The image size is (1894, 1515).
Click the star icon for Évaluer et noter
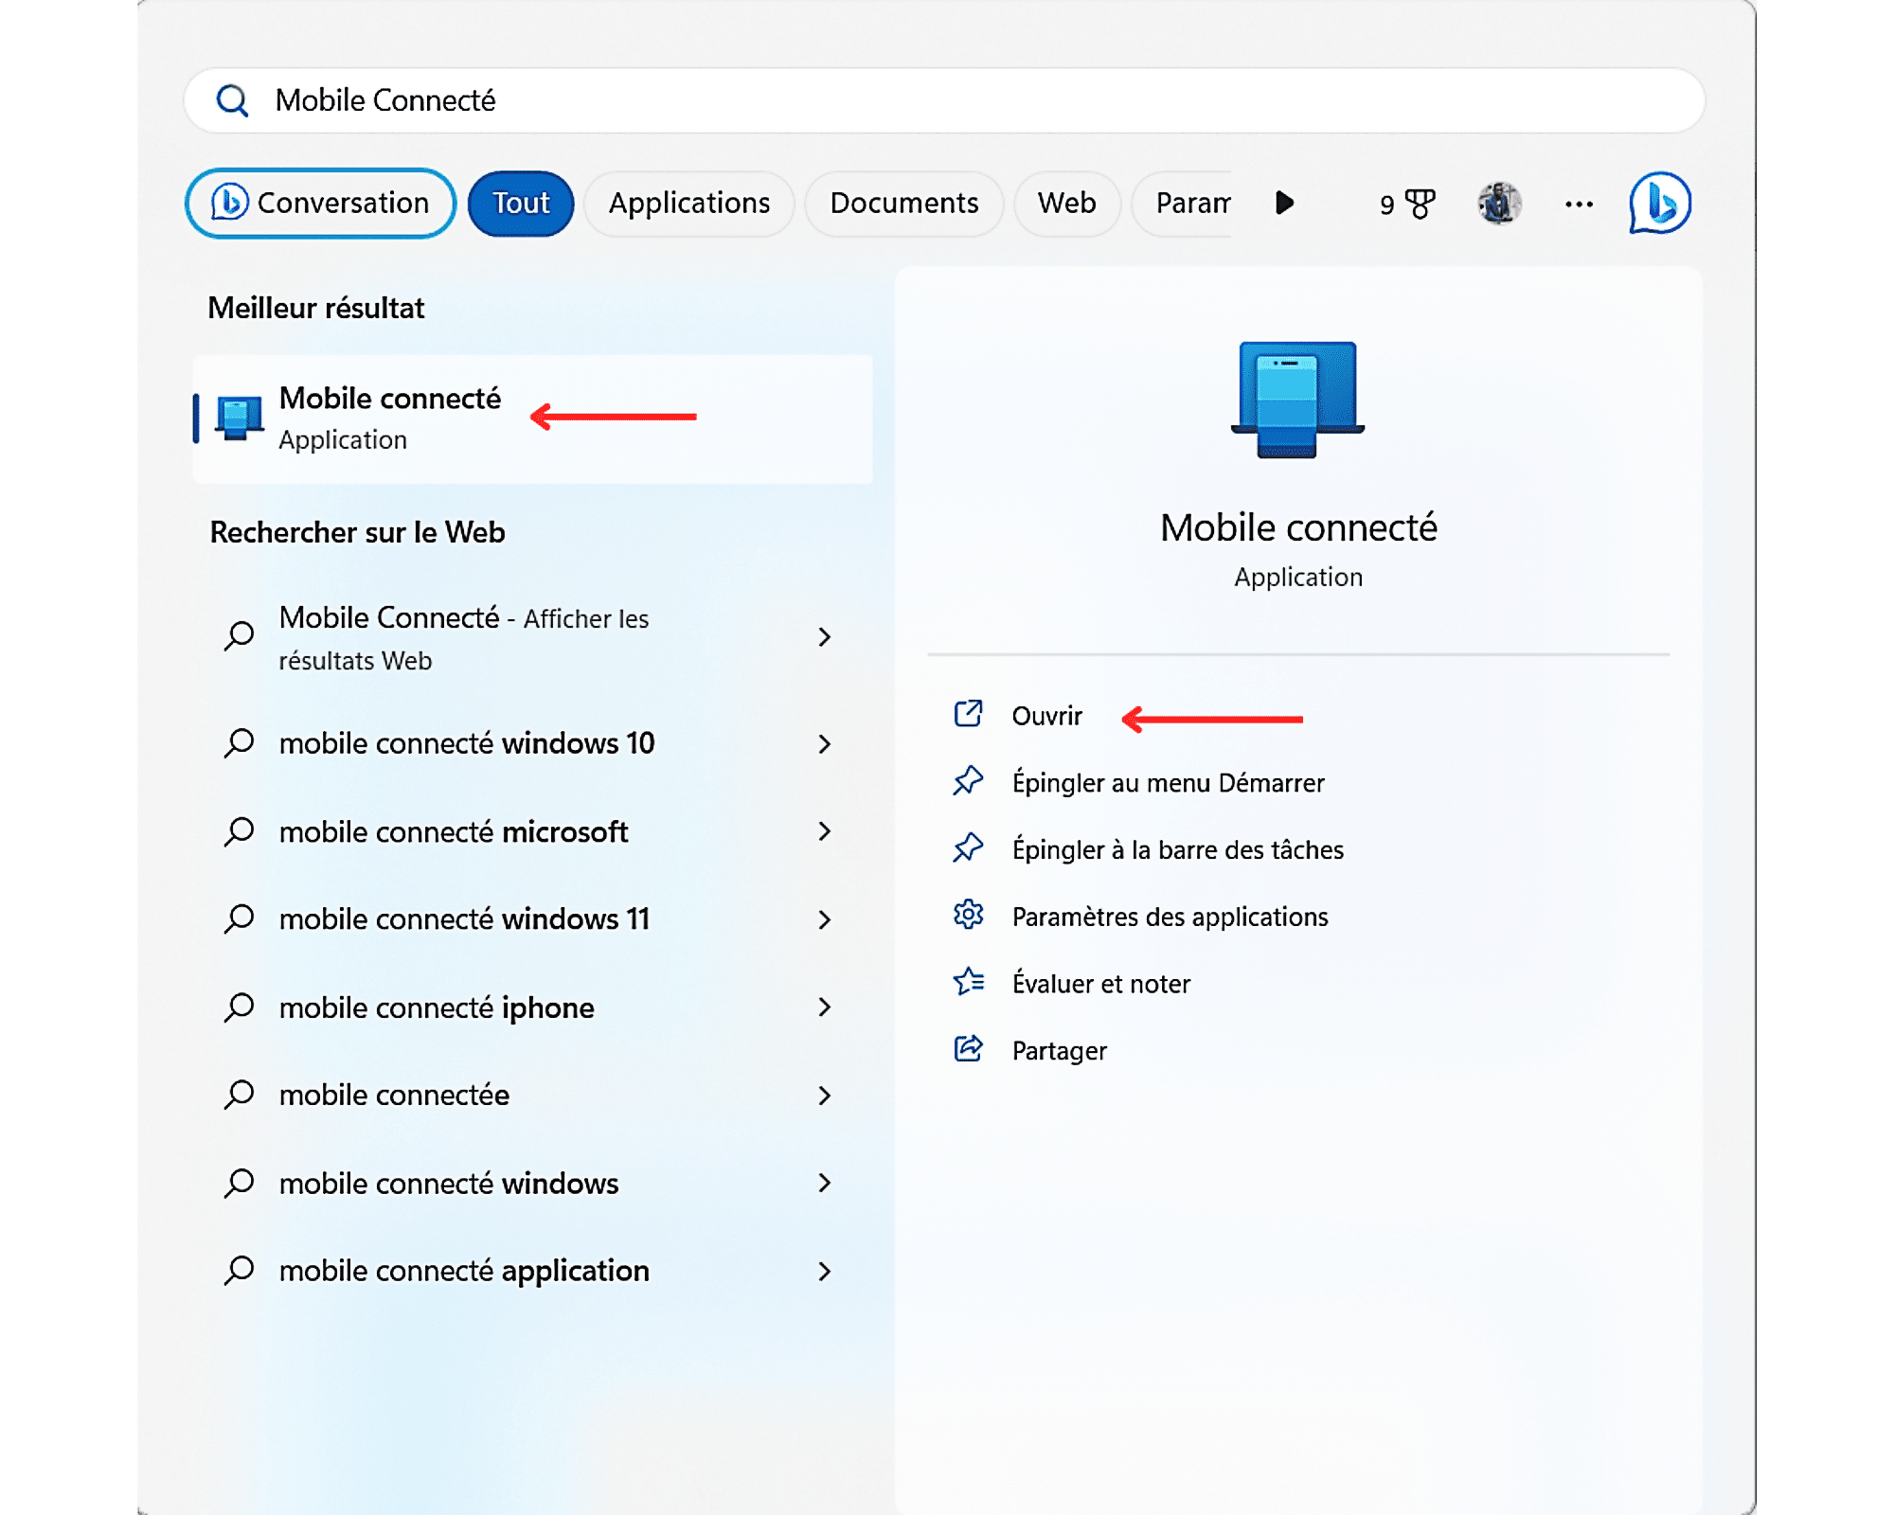968,981
